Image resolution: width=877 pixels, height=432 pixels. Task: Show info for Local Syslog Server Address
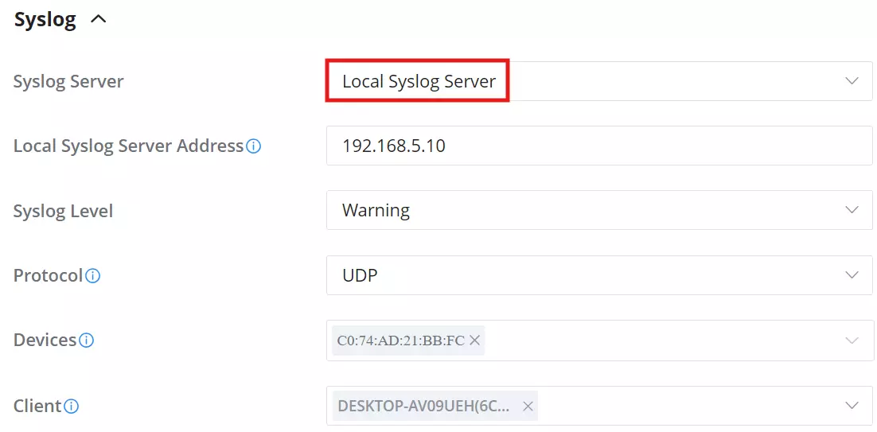pos(253,146)
